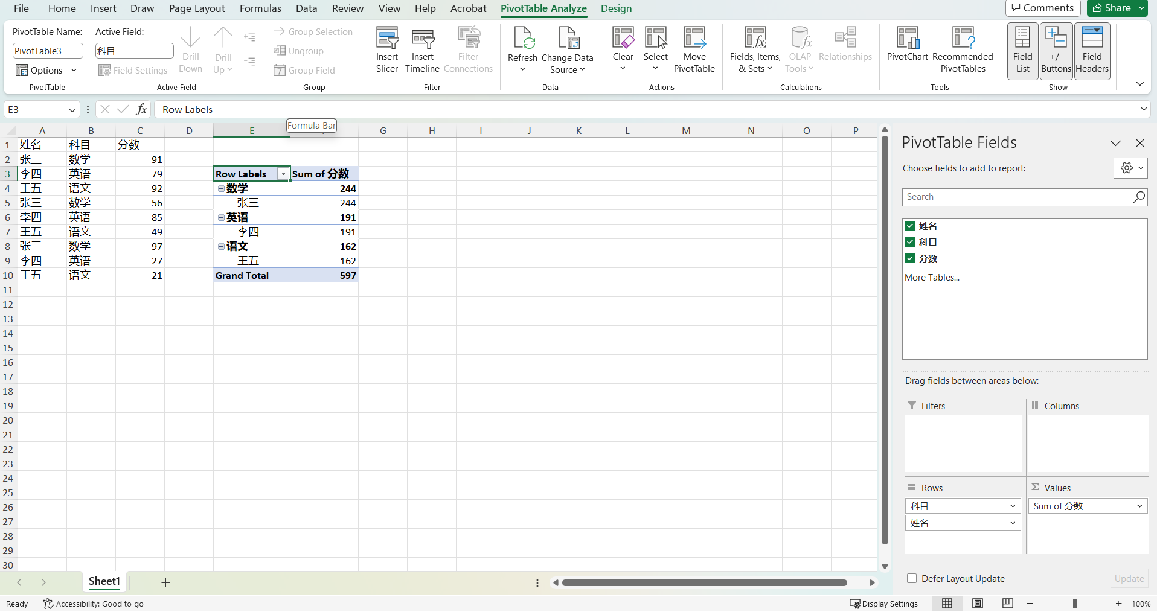Switch to the Page Layout tab

point(197,8)
